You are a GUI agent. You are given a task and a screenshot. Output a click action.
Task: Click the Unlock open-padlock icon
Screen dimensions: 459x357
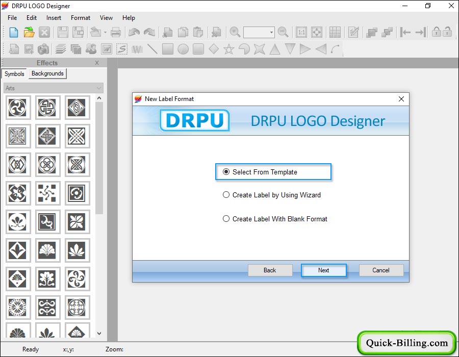[447, 32]
